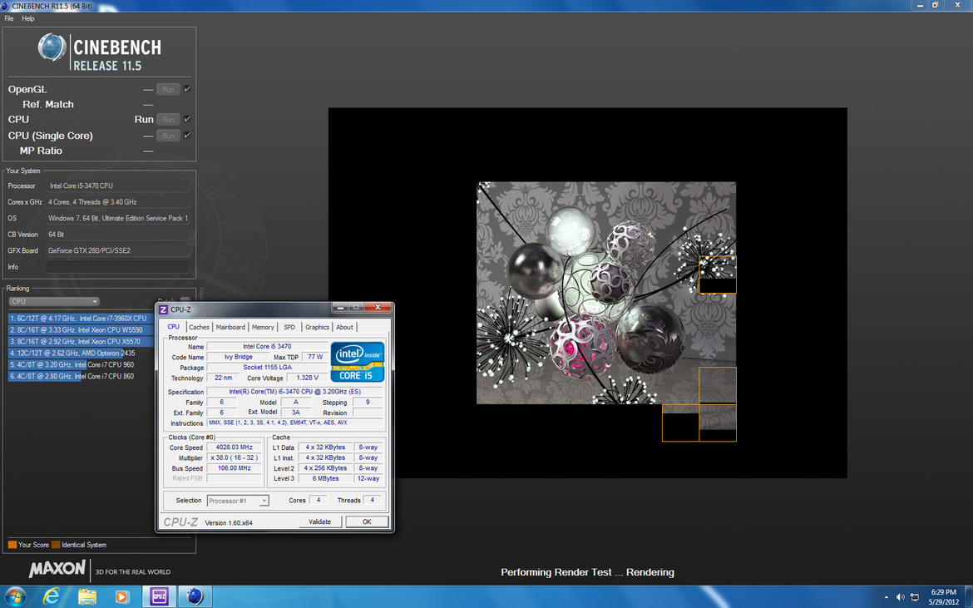Click CPU-Z Package value 'Socket 1155 LGA'

(267, 368)
